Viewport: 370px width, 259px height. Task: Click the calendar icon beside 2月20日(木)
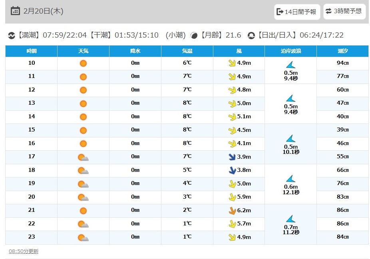15,11
